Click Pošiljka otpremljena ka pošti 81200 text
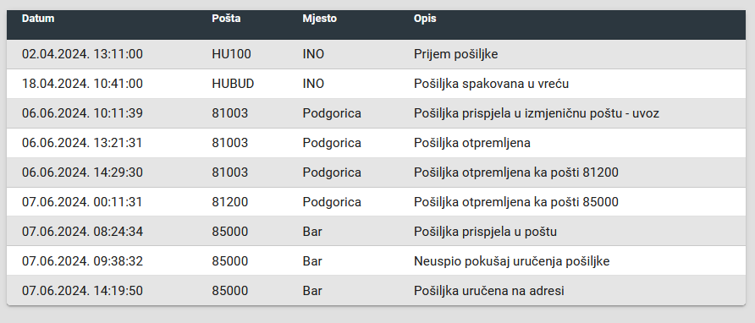 (516, 172)
